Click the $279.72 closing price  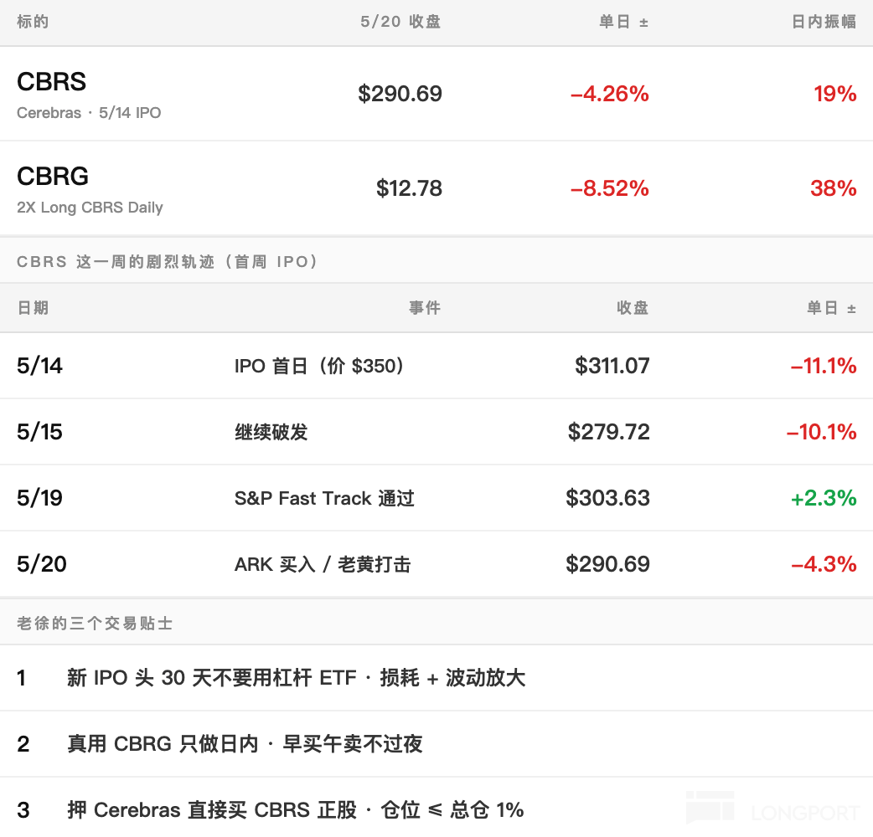point(608,432)
